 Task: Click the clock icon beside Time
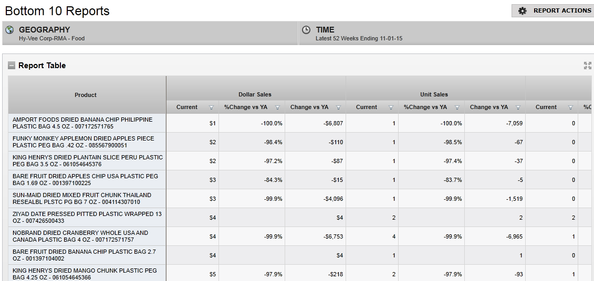point(306,30)
